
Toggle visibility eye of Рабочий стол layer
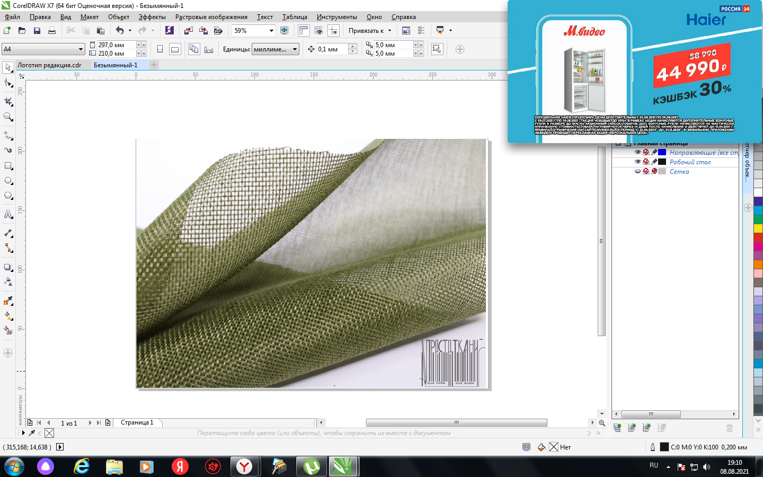[x=637, y=162]
